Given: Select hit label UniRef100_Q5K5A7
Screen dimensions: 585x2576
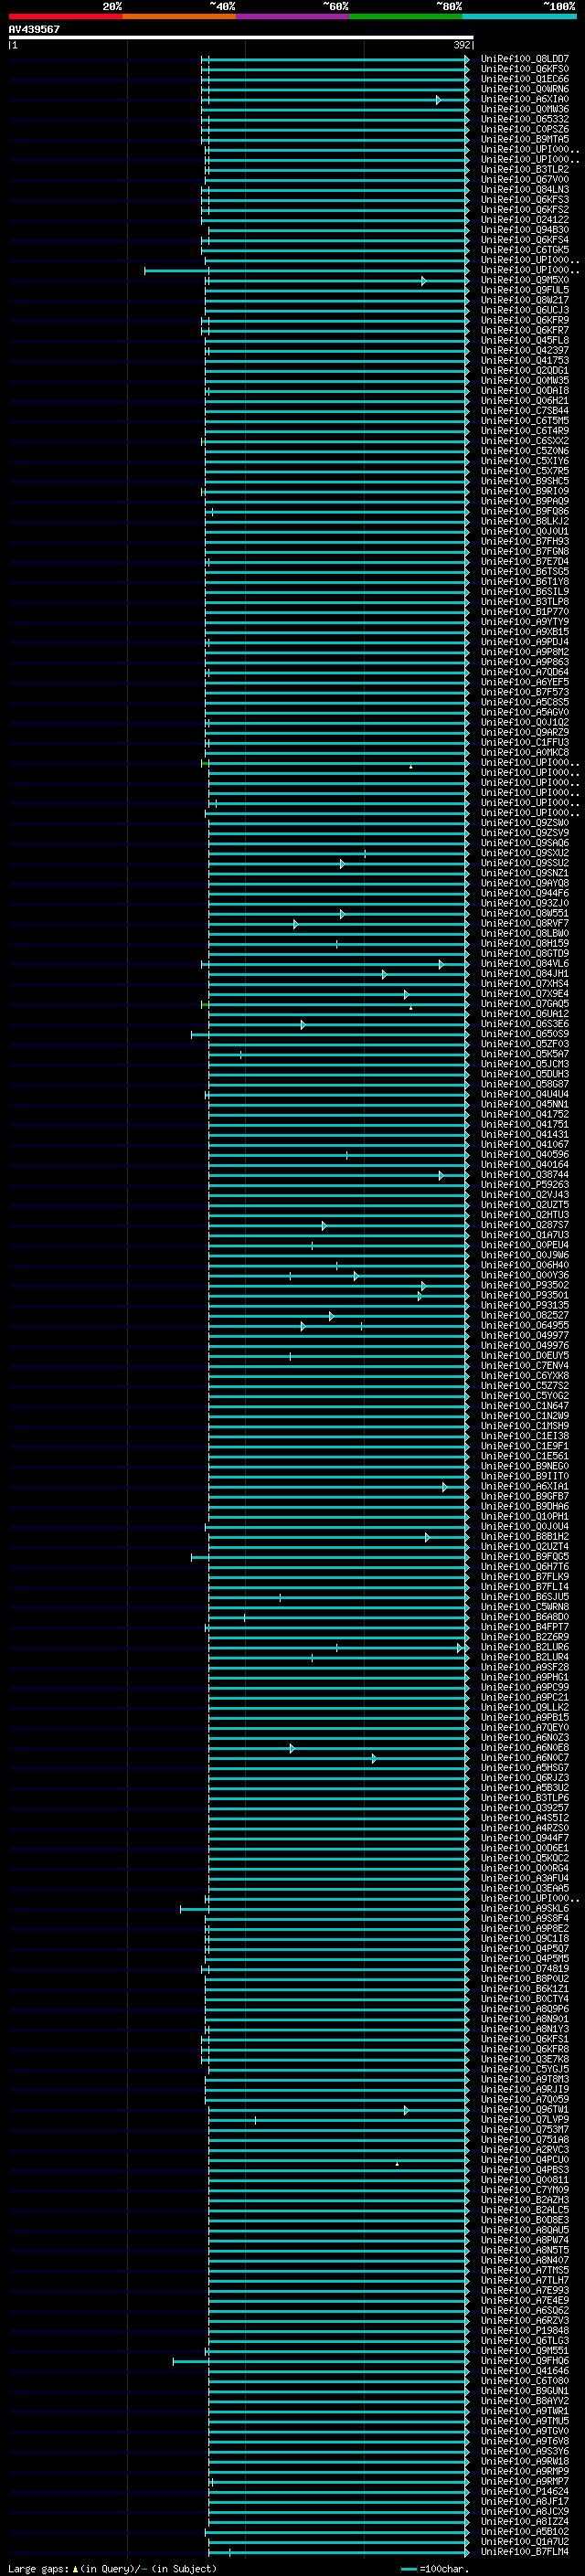Looking at the screenshot, I should [525, 1054].
